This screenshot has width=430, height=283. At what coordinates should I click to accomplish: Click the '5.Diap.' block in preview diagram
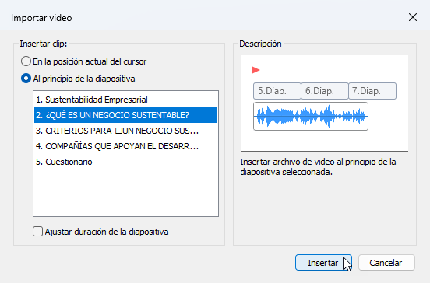click(x=277, y=91)
